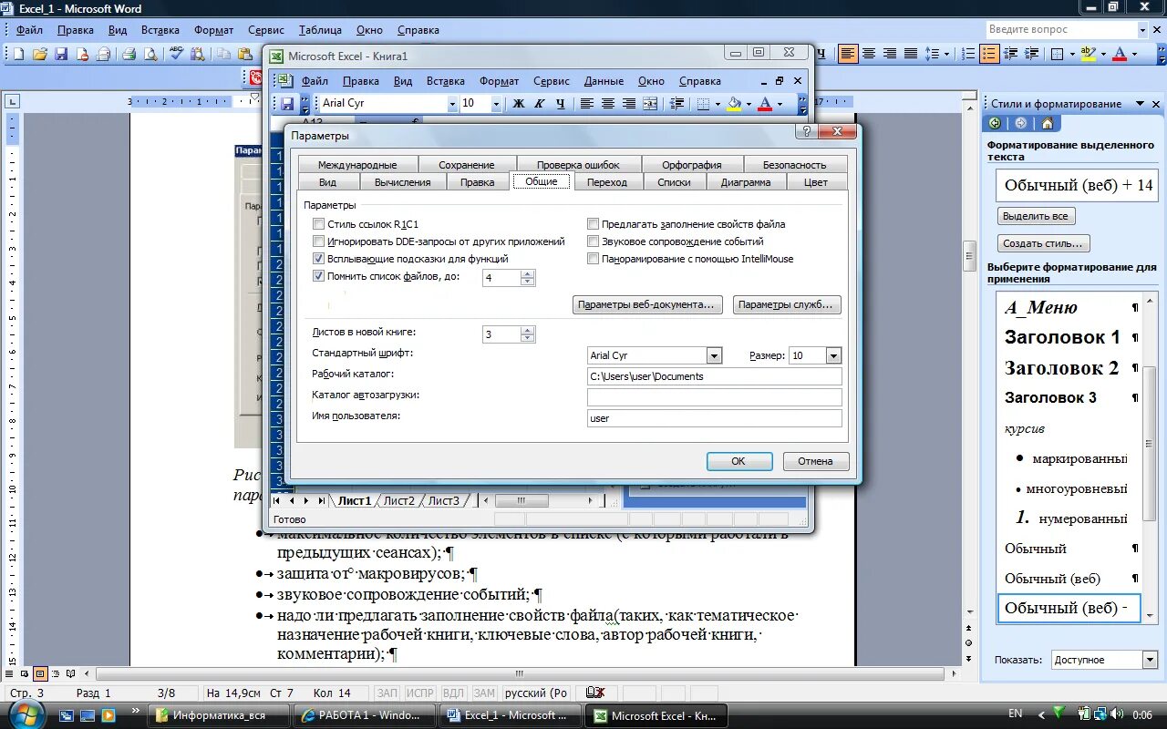The height and width of the screenshot is (729, 1167).
Task: Open the standard font Arial Cyr dropdown
Action: coord(714,355)
